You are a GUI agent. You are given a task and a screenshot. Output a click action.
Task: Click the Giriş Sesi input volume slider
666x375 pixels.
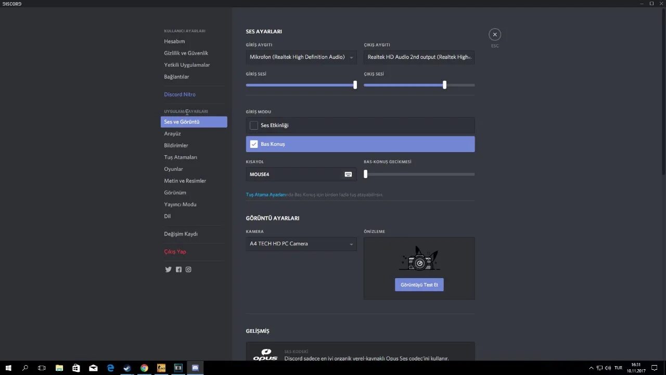[x=301, y=85]
